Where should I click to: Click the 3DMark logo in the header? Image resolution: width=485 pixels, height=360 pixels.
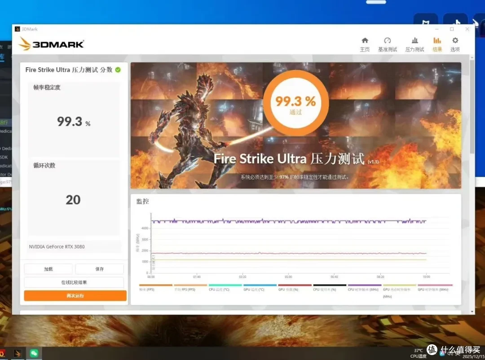point(51,43)
